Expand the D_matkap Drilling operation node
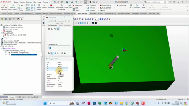Viewport: 189px width, 106px height. pos(6,52)
